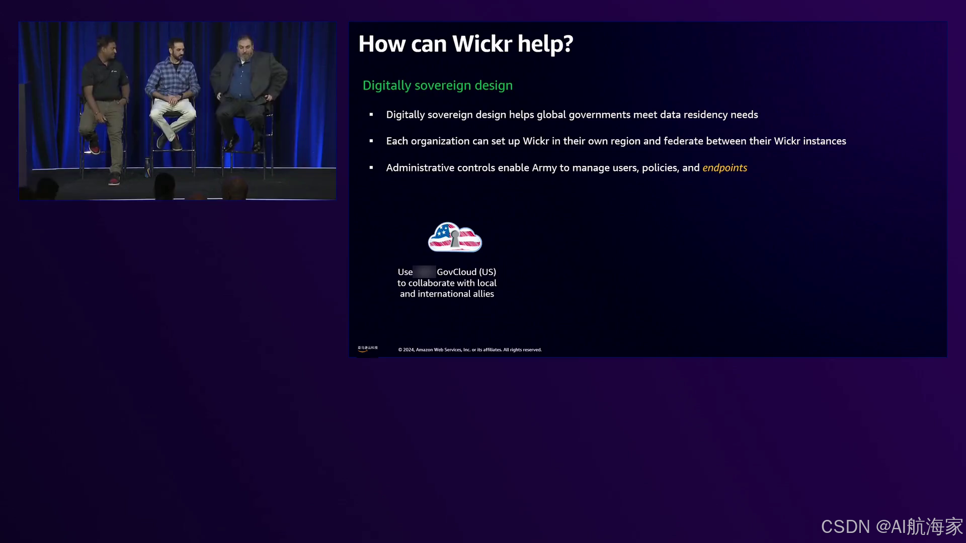Click the audience head silhouette in video
Viewport: 966px width, 543px height.
(164, 186)
